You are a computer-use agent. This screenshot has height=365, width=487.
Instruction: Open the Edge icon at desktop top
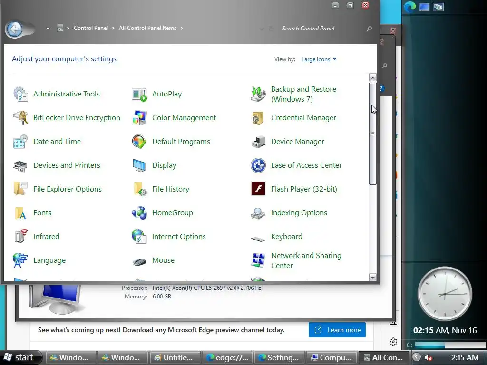[409, 7]
